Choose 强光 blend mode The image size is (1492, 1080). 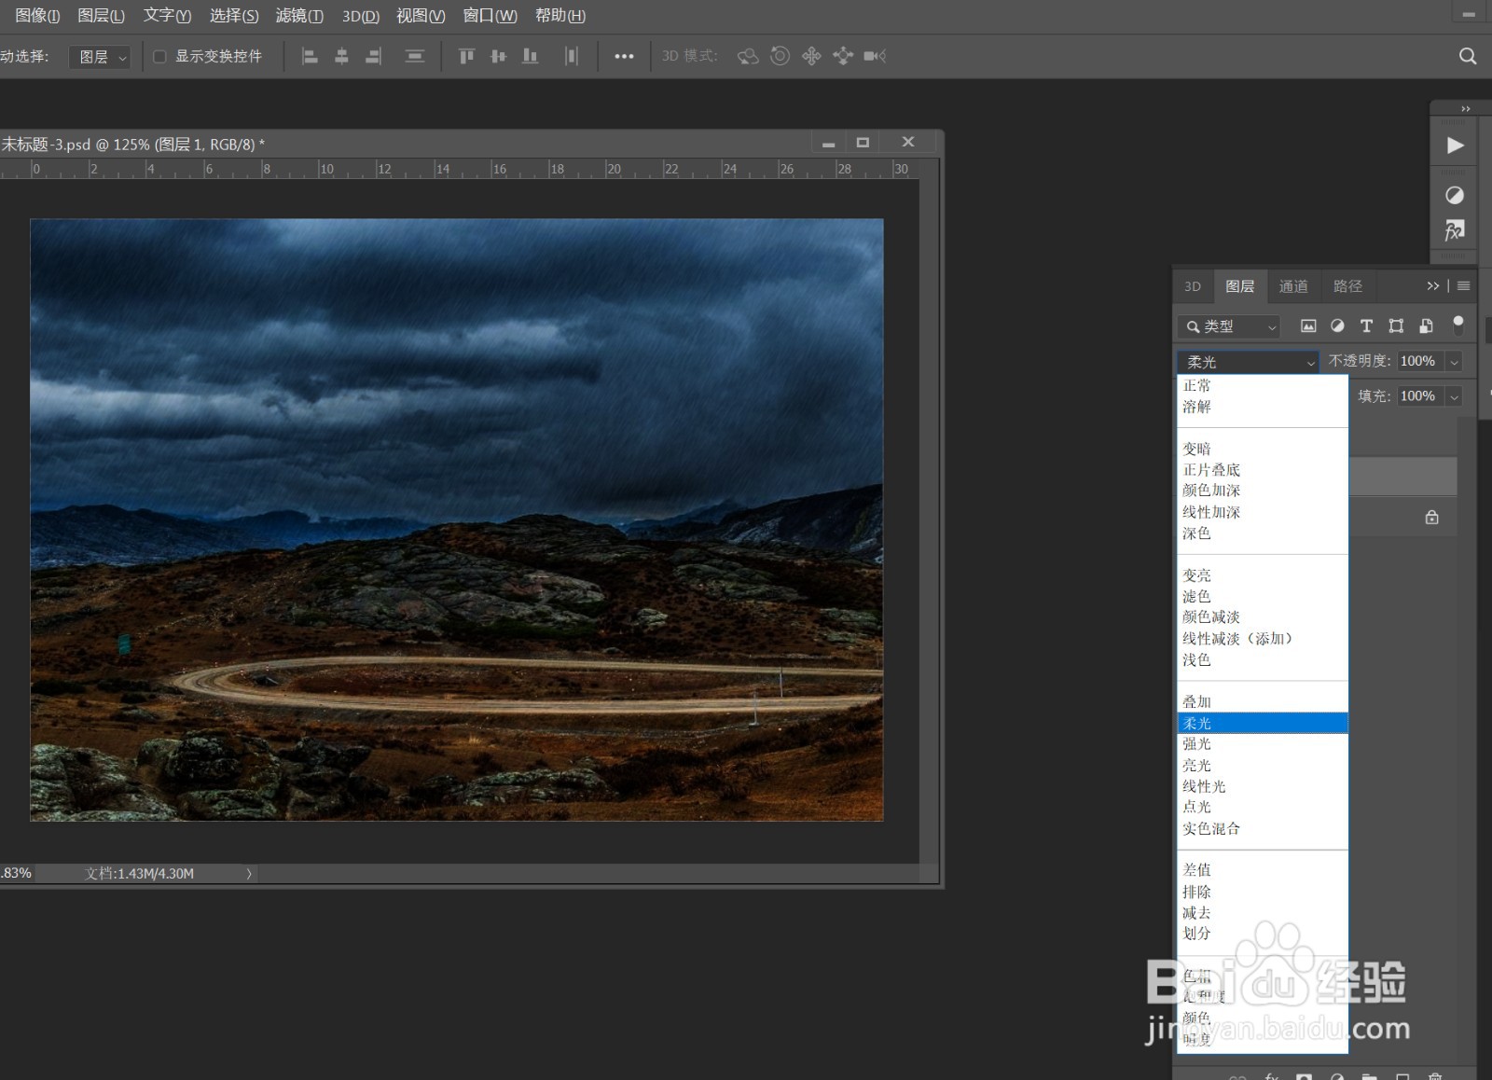(x=1263, y=744)
